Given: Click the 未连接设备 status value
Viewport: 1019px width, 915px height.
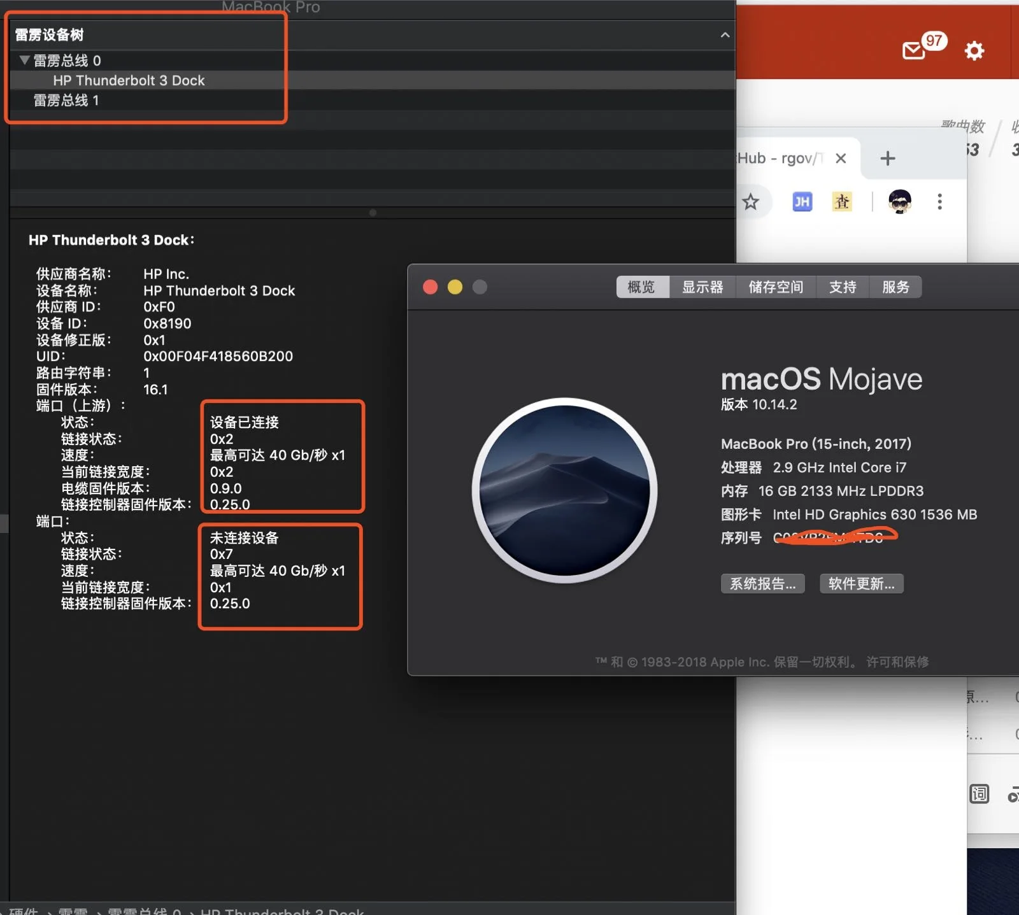Looking at the screenshot, I should tap(245, 538).
